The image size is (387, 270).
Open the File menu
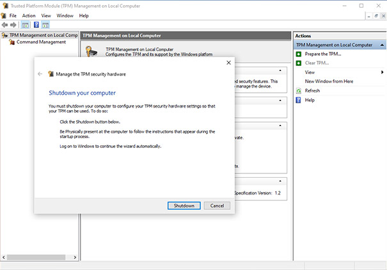coord(13,16)
